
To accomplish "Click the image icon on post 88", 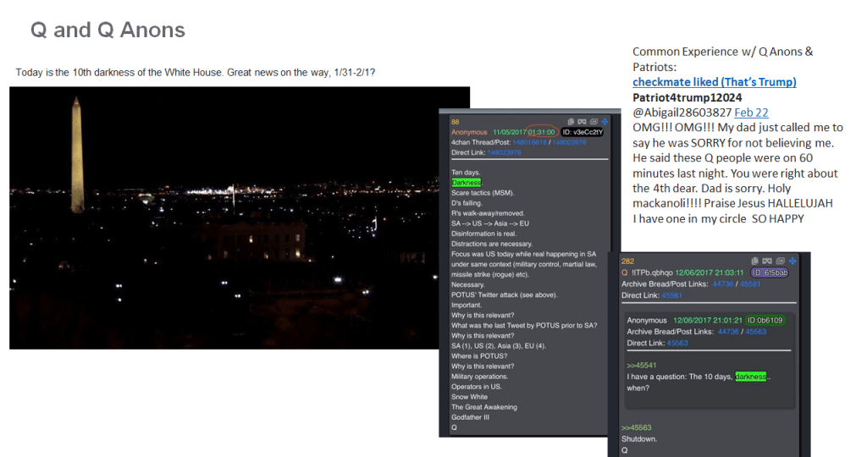I will pos(593,122).
